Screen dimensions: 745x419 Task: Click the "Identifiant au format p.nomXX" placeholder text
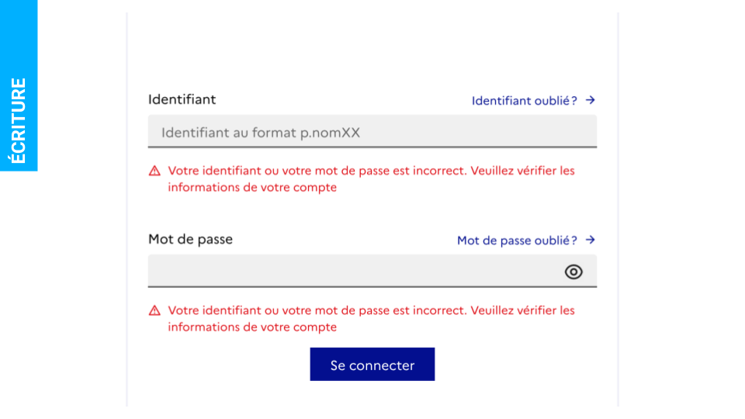tap(261, 133)
